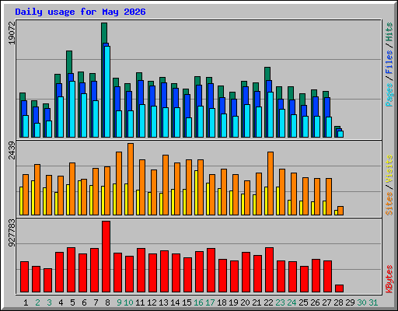398x311 pixels.
Task: Click day 12 on the x-axis
Action: pyautogui.click(x=152, y=302)
